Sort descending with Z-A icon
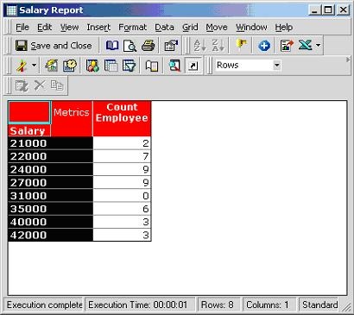The image size is (354, 315). 218,46
